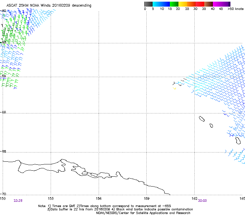Click the 23:26 swath time label
Screen dimensions: 245x215
18,201
